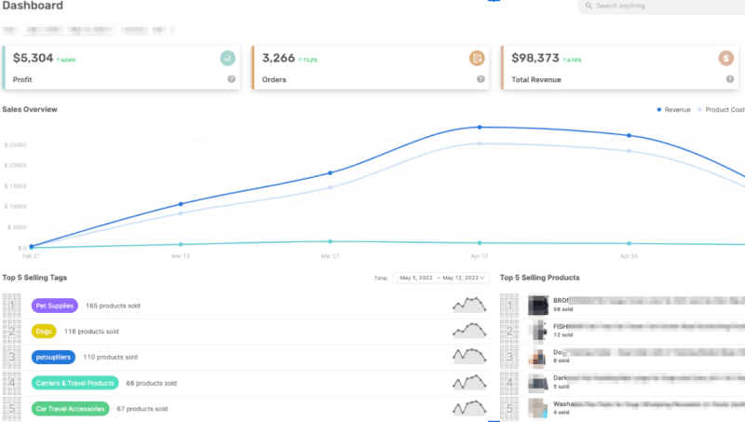Viewport: 745px width, 422px height.
Task: Toggle the Revenue legend series
Action: coord(673,110)
